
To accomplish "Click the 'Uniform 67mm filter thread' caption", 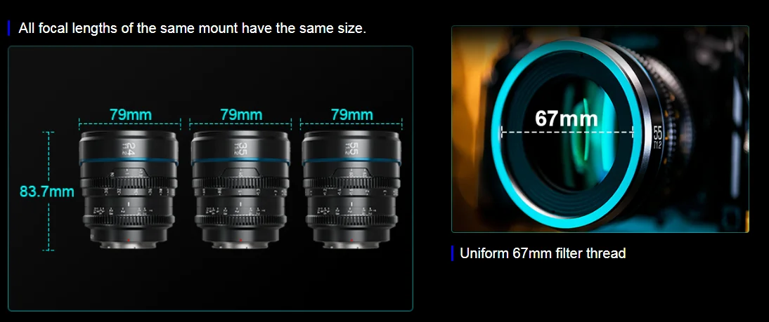I will pos(543,253).
